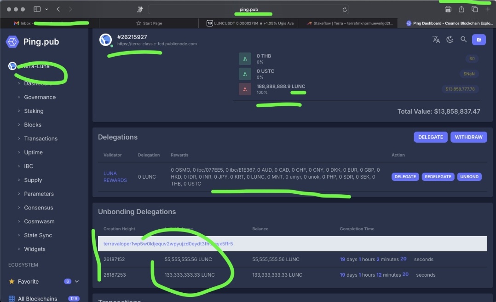Image resolution: width=496 pixels, height=302 pixels.
Task: Click the WITHDRAW button
Action: coord(468,137)
